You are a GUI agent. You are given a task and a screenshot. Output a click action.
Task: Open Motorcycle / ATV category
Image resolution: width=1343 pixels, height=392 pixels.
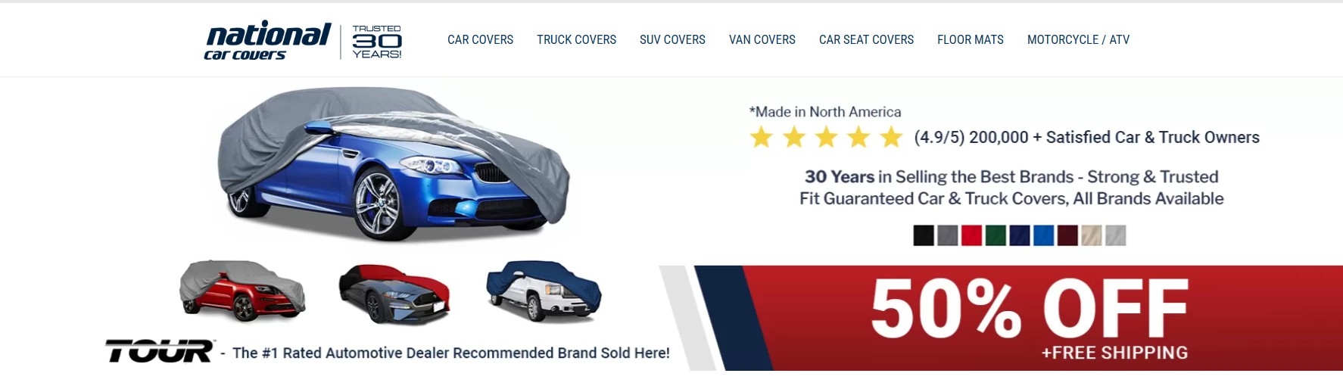tap(1078, 39)
